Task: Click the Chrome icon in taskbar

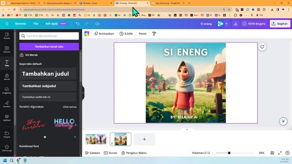Action: [x=18, y=160]
